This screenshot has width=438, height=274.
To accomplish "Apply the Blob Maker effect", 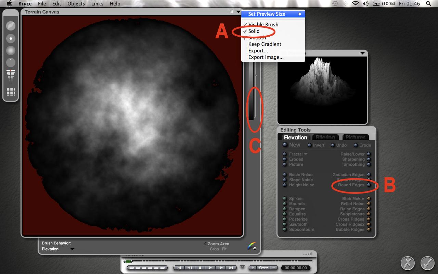I will click(369, 199).
